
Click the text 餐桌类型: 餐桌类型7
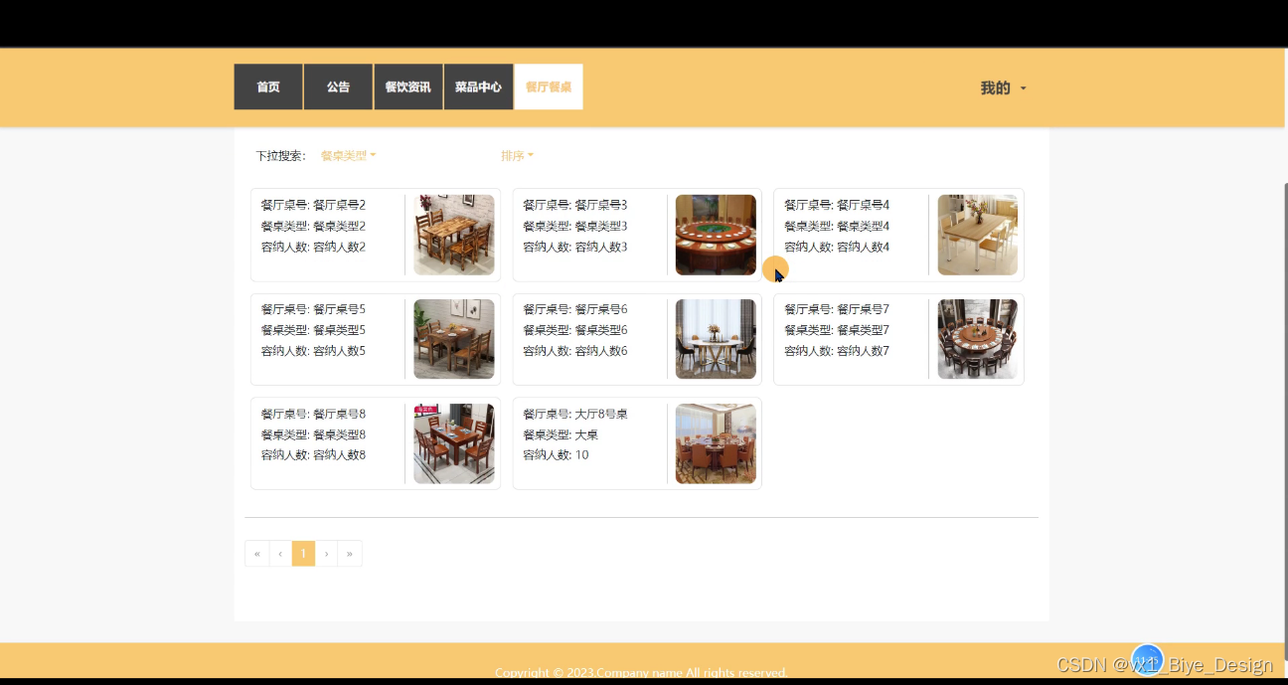[837, 330]
